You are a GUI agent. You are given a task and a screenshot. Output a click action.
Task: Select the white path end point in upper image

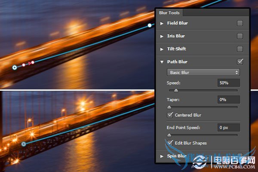(150, 25)
